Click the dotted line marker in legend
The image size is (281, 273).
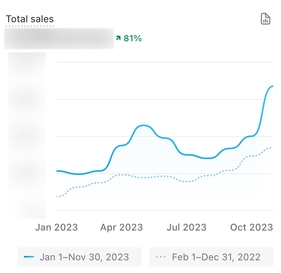(x=161, y=257)
